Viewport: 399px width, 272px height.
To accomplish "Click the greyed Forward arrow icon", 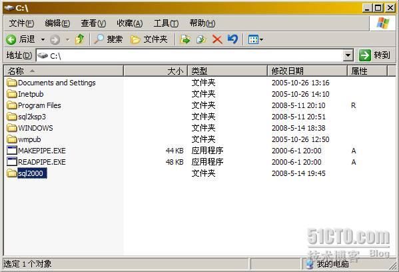I will pos(55,39).
